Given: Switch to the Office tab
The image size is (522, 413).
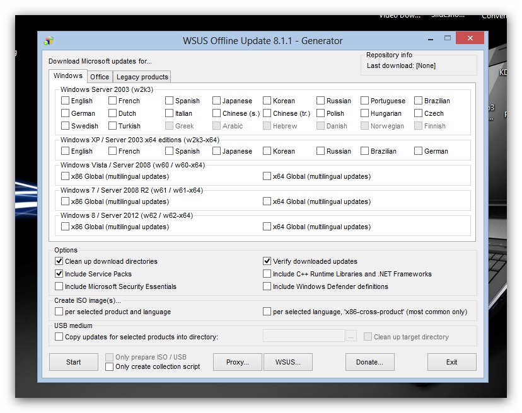Looking at the screenshot, I should coord(100,77).
